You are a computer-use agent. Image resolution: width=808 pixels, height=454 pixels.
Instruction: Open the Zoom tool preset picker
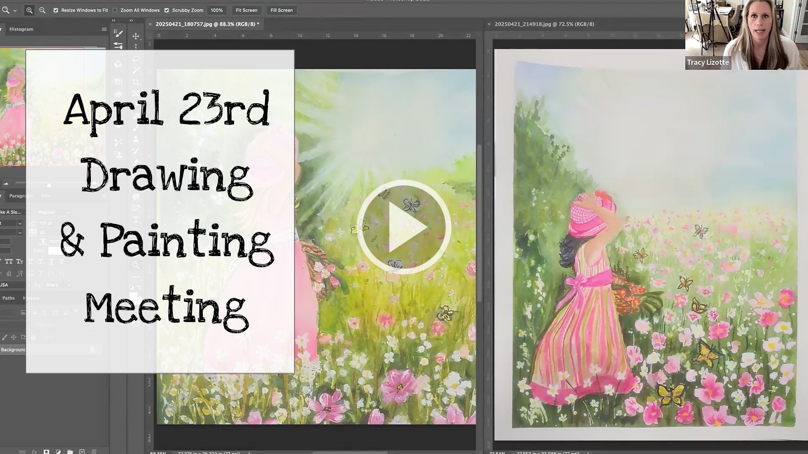click(5, 10)
